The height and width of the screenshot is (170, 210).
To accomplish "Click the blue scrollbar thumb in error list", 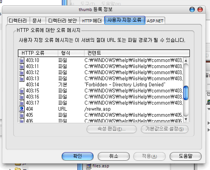I will click(x=186, y=93).
